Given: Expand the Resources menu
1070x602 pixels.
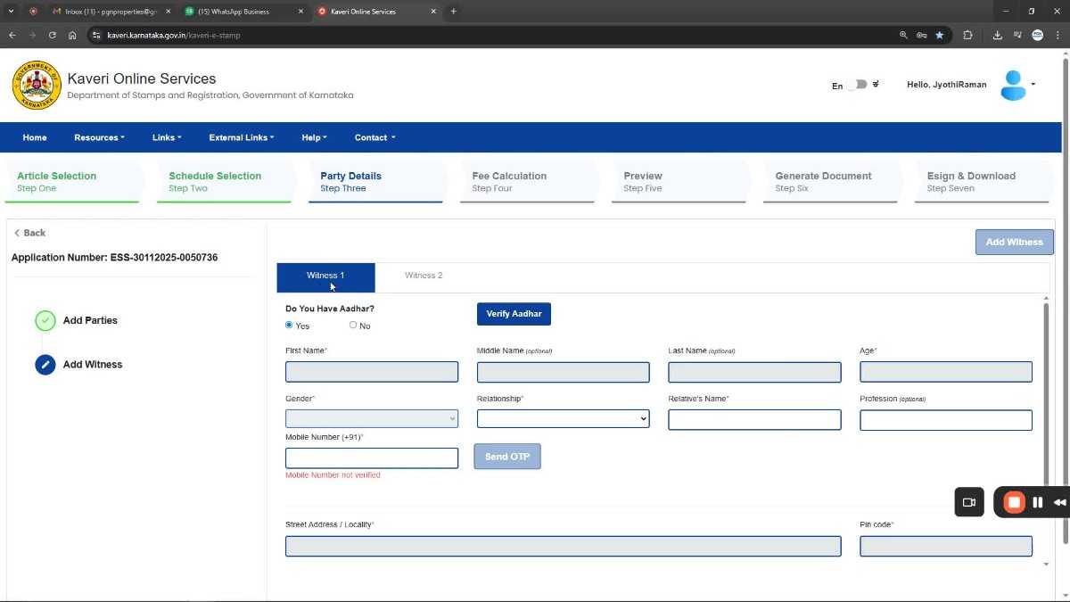Looking at the screenshot, I should (99, 137).
